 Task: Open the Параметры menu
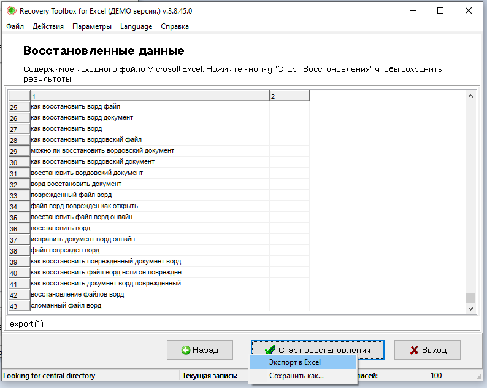tap(92, 26)
